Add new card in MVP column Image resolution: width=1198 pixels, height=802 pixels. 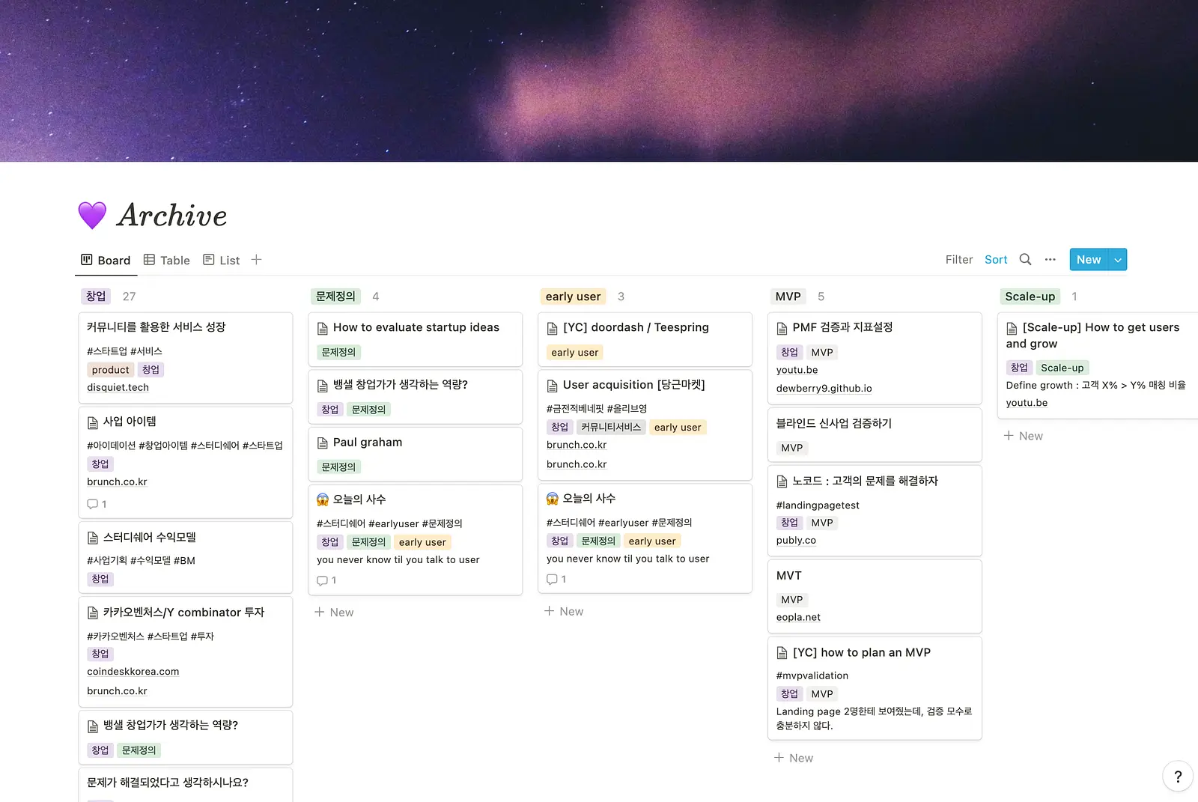coord(794,758)
